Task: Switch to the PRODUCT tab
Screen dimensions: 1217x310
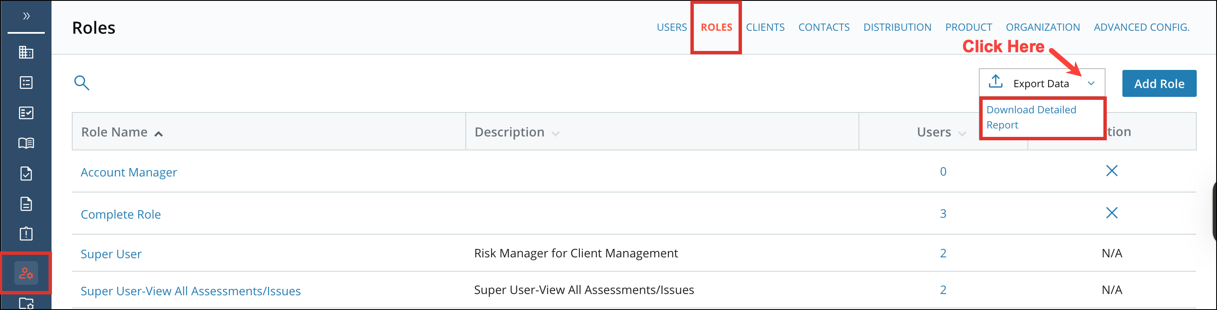Action: (x=969, y=27)
